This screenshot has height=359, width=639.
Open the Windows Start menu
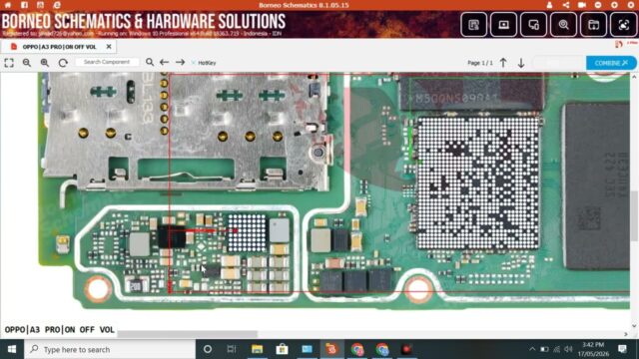click(x=12, y=349)
